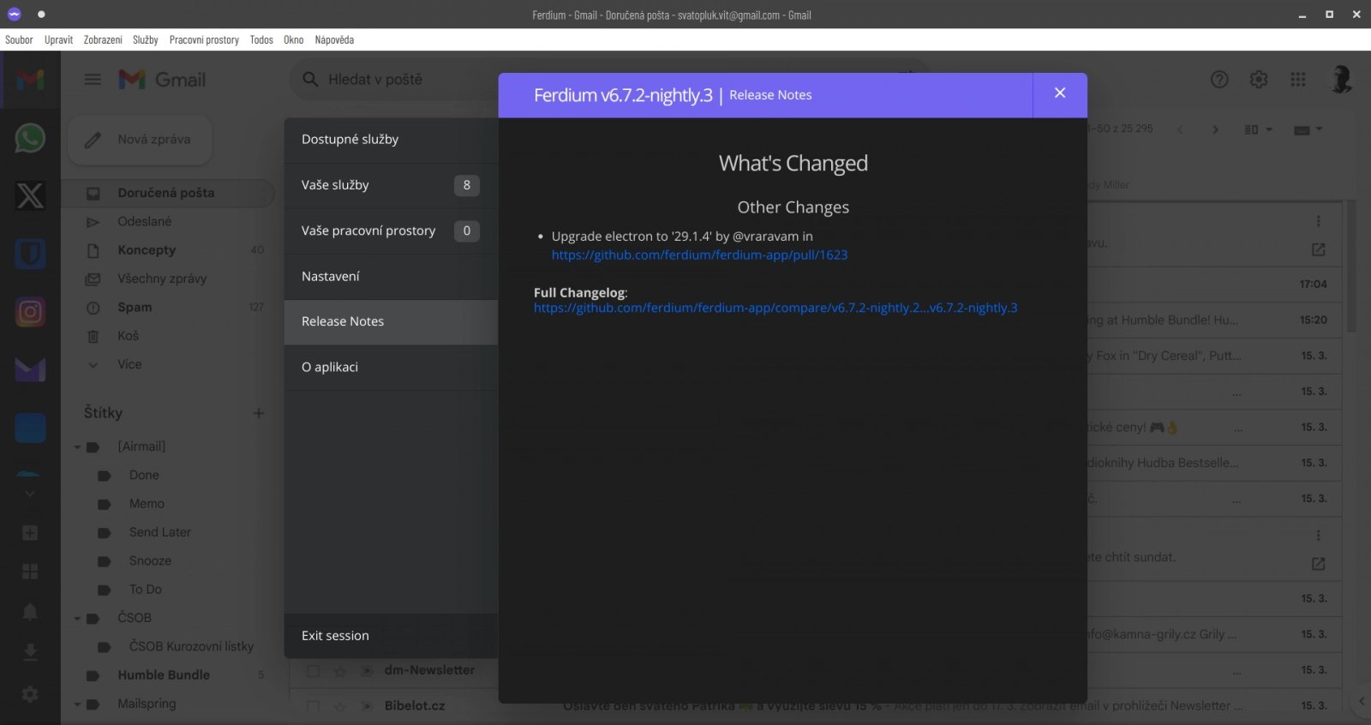The height and width of the screenshot is (725, 1371).
Task: Select Release Notes in settings navigation
Action: (x=391, y=322)
